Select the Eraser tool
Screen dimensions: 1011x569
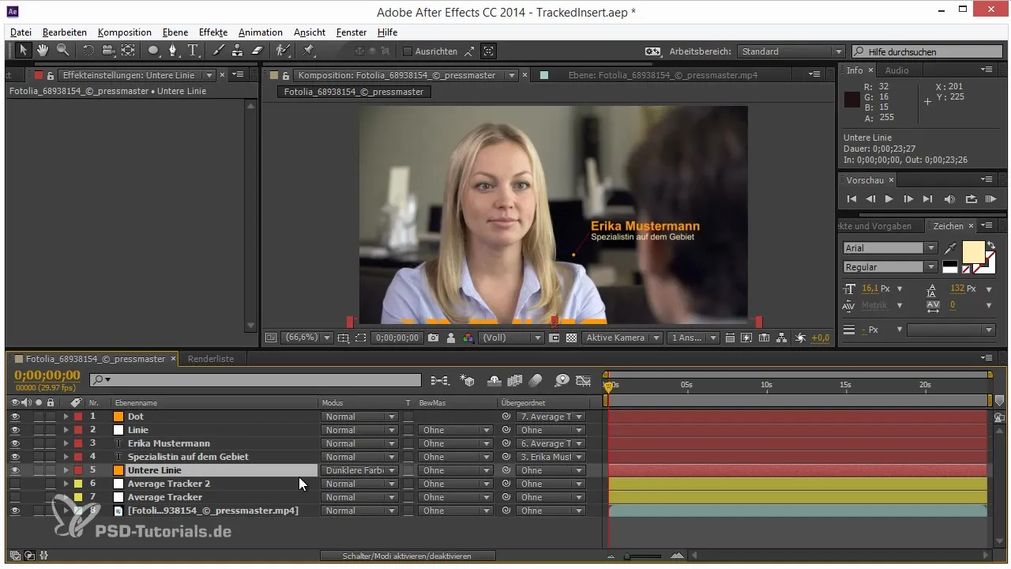(x=257, y=51)
